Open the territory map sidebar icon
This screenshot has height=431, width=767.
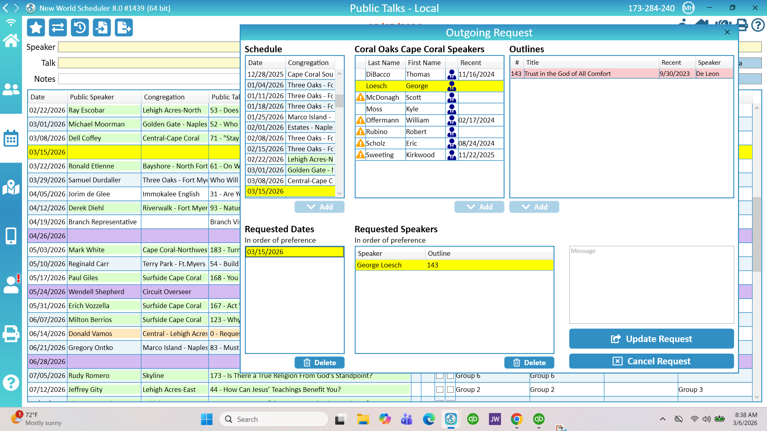11,187
